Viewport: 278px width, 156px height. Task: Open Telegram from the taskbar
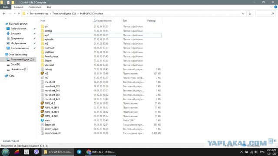pos(79,152)
